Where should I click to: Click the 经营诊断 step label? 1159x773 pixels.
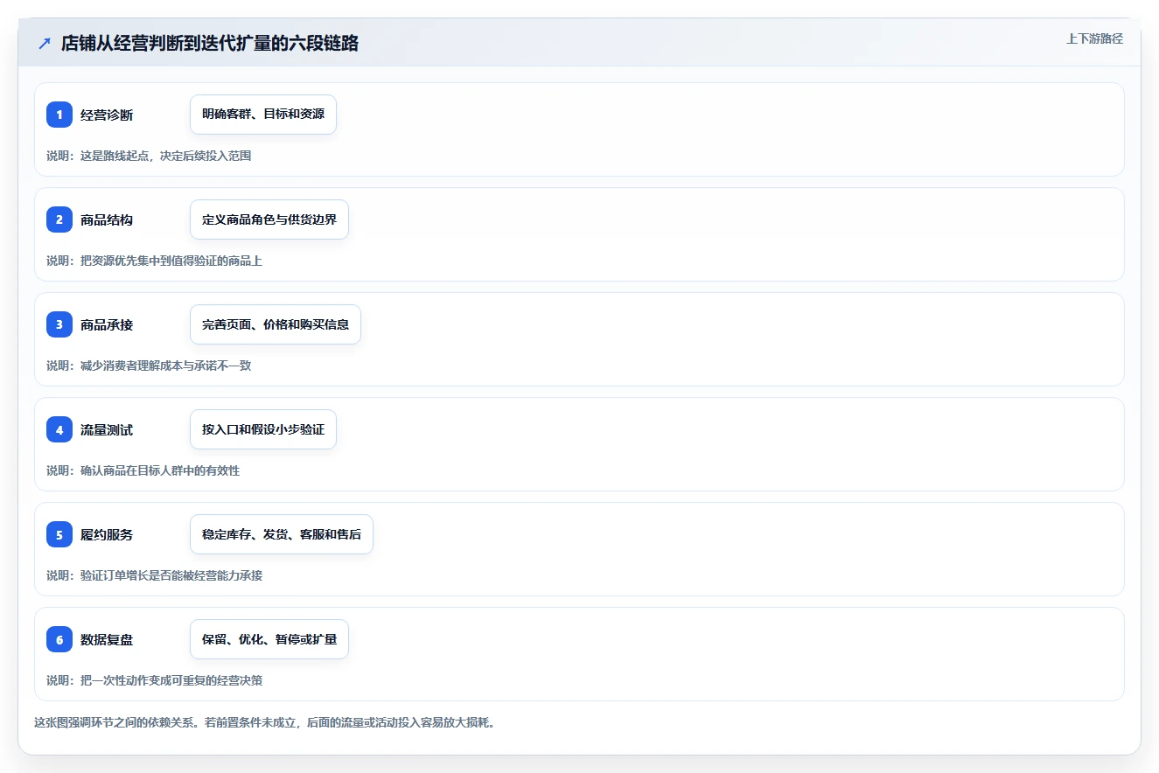[107, 115]
